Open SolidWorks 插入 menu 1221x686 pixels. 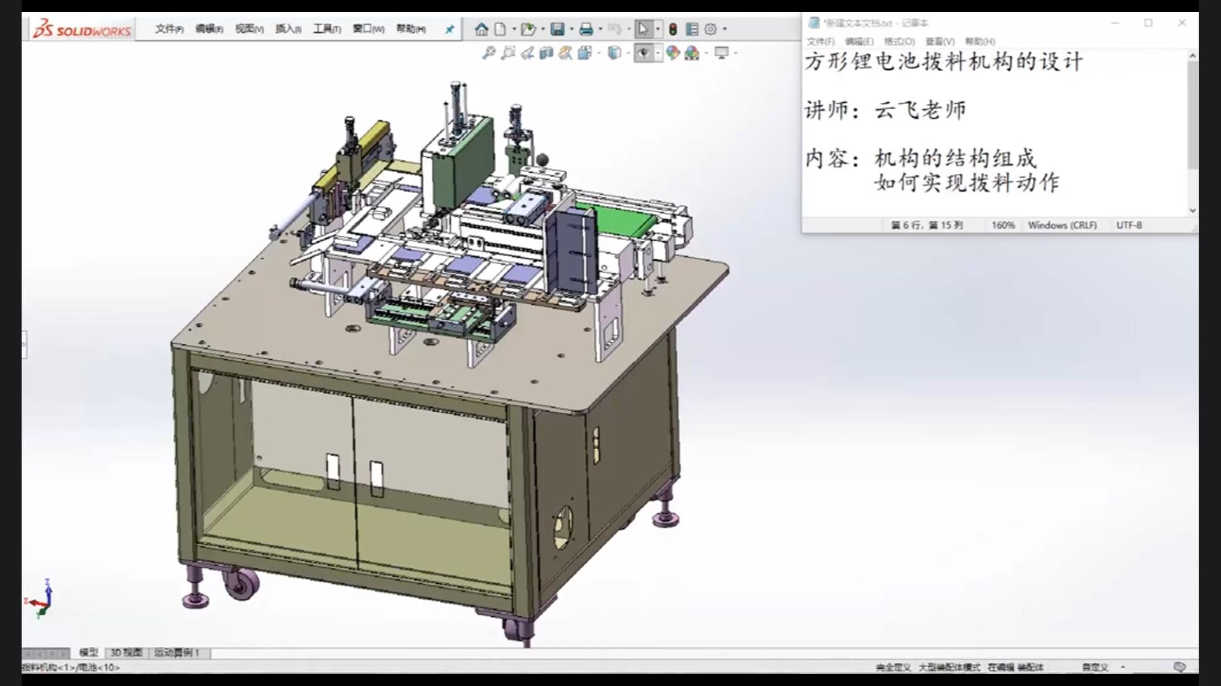click(288, 29)
